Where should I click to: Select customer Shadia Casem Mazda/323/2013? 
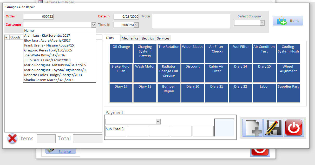(x=60, y=80)
